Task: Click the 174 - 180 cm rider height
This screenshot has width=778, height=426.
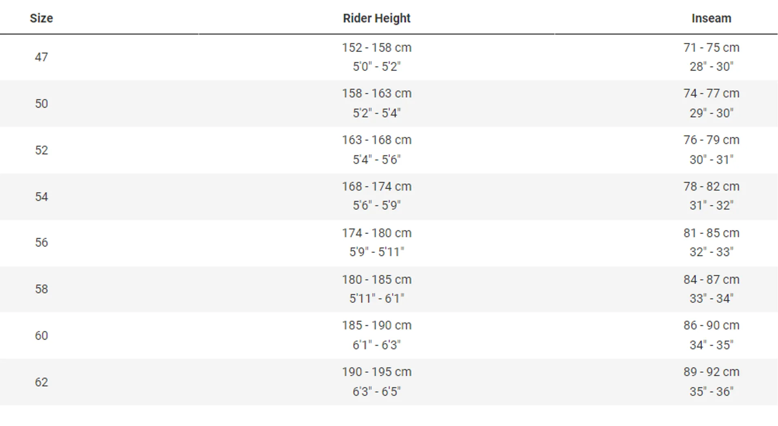Action: coord(376,233)
